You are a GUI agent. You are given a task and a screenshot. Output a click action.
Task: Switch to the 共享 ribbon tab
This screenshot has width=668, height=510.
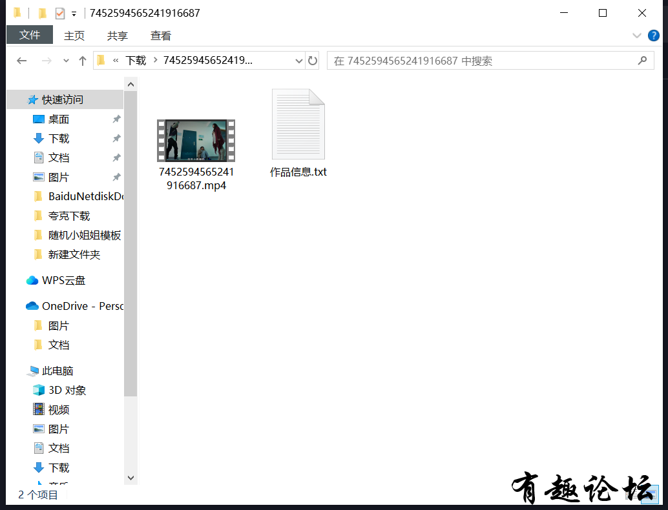point(117,36)
